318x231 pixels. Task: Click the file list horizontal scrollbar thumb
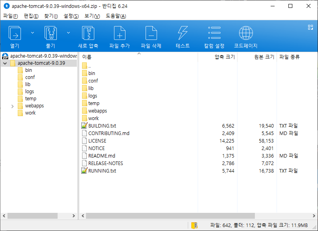(x=170, y=216)
